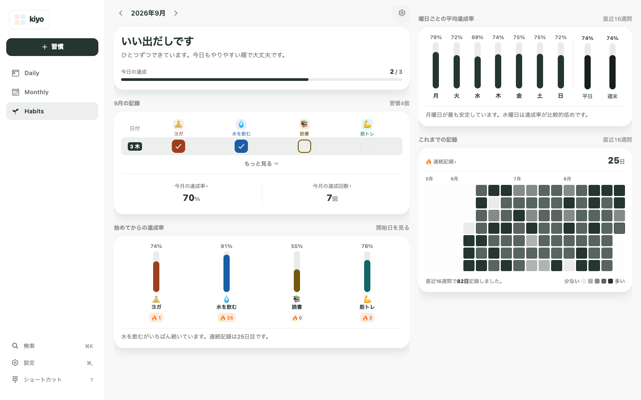Viewport: 641px width, 400px height.
Task: Toggle the dashed 筋トレ box for day 3
Action: coord(367,146)
